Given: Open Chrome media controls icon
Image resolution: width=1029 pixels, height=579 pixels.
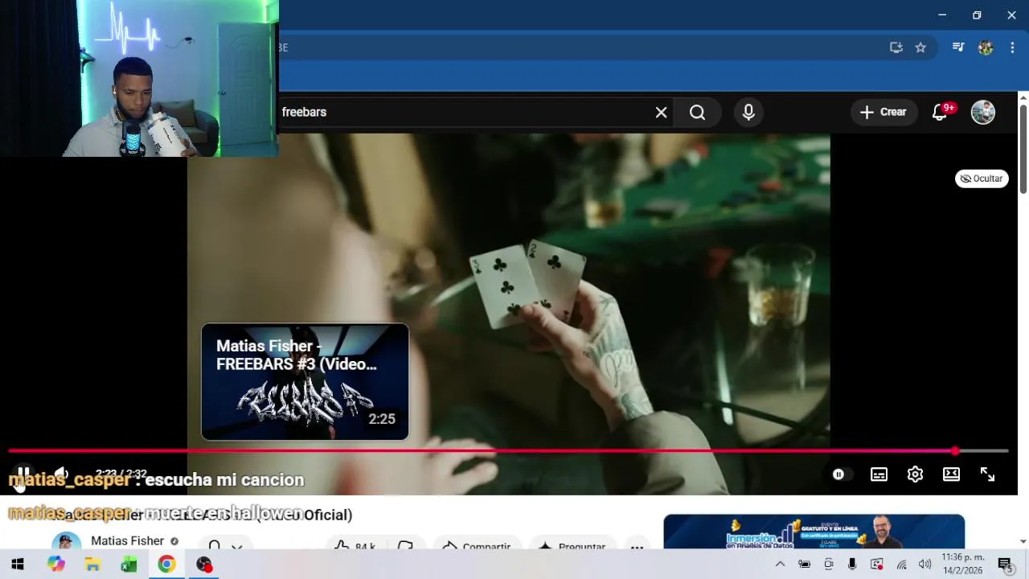Looking at the screenshot, I should click(957, 47).
